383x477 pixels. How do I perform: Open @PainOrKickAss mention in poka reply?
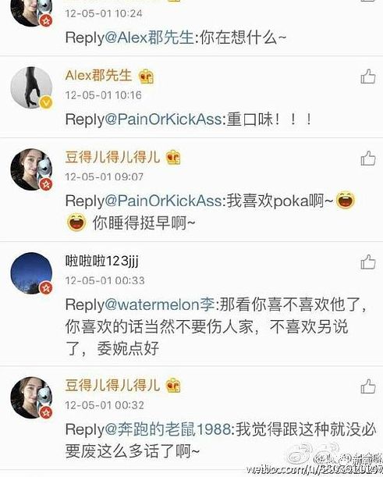164,201
